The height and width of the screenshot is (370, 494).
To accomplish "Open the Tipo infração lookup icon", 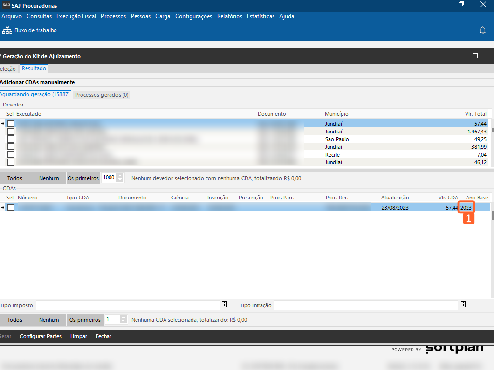I will tap(463, 305).
